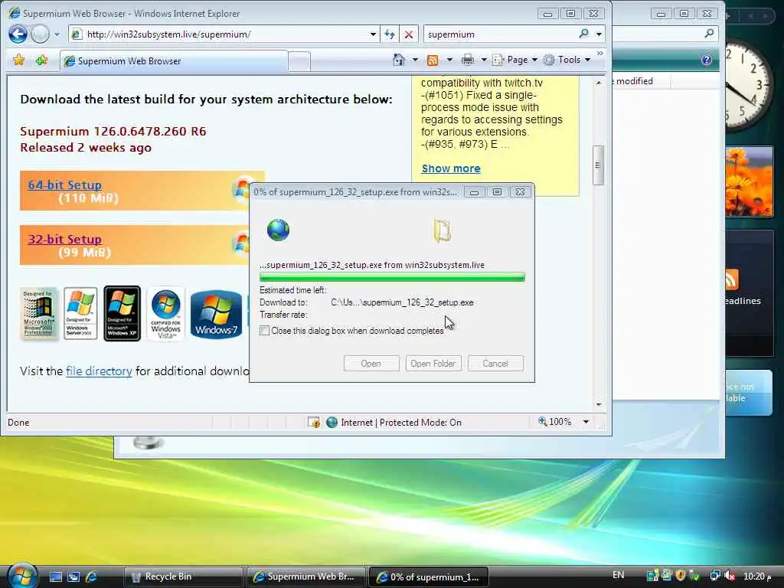784x588 pixels.
Task: Launch Internet Explorer from quick launch
Action: pos(92,577)
